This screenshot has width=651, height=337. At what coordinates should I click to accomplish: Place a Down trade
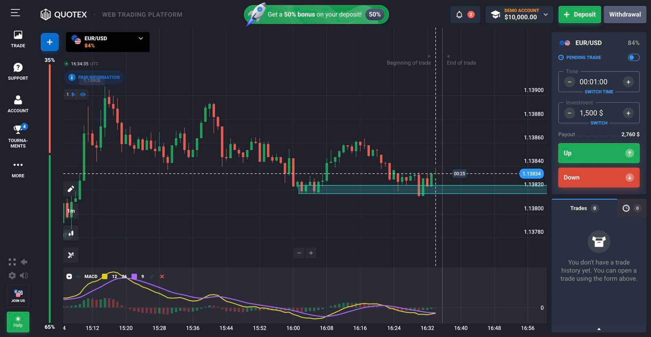click(x=599, y=178)
